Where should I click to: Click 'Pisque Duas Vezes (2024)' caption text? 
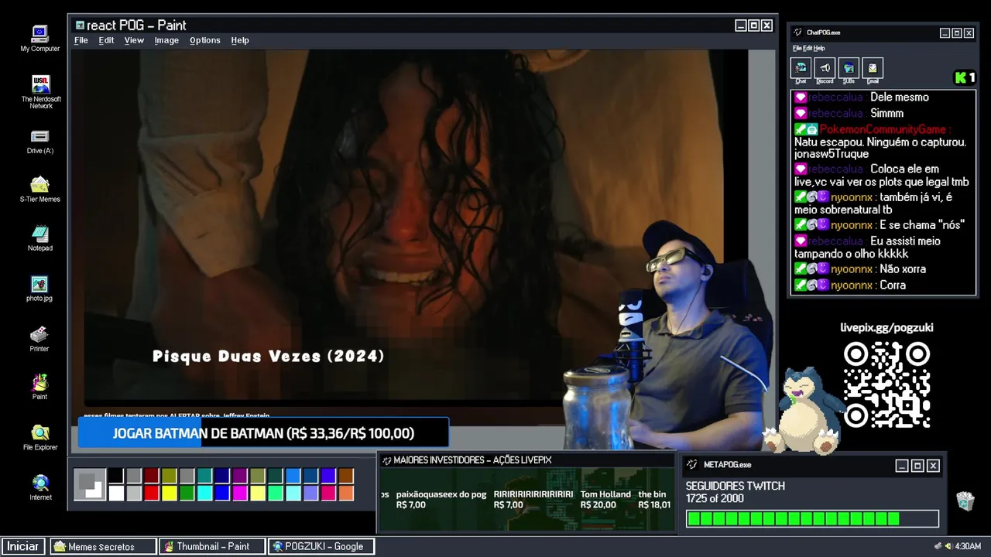click(x=268, y=356)
